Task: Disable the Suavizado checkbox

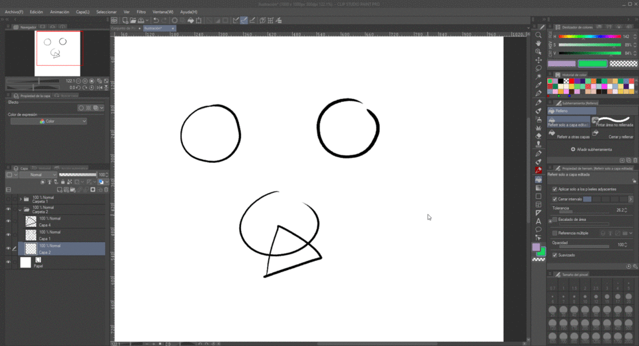Action: (555, 255)
